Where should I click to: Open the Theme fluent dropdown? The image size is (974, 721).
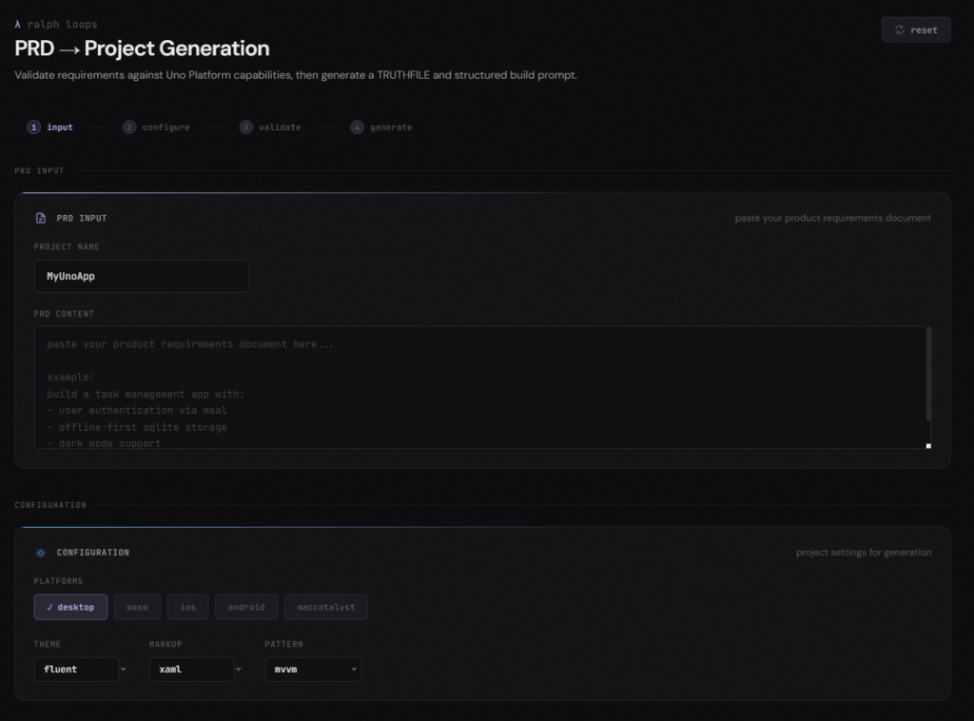pyautogui.click(x=81, y=670)
